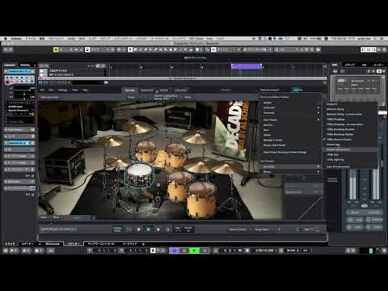Click the left rack tom

click(x=145, y=151)
